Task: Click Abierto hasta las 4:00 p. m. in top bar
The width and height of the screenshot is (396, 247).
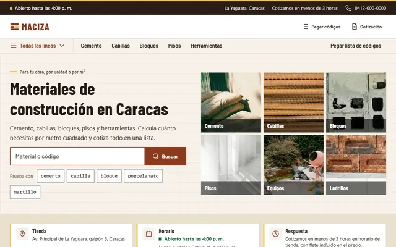Action: point(43,8)
